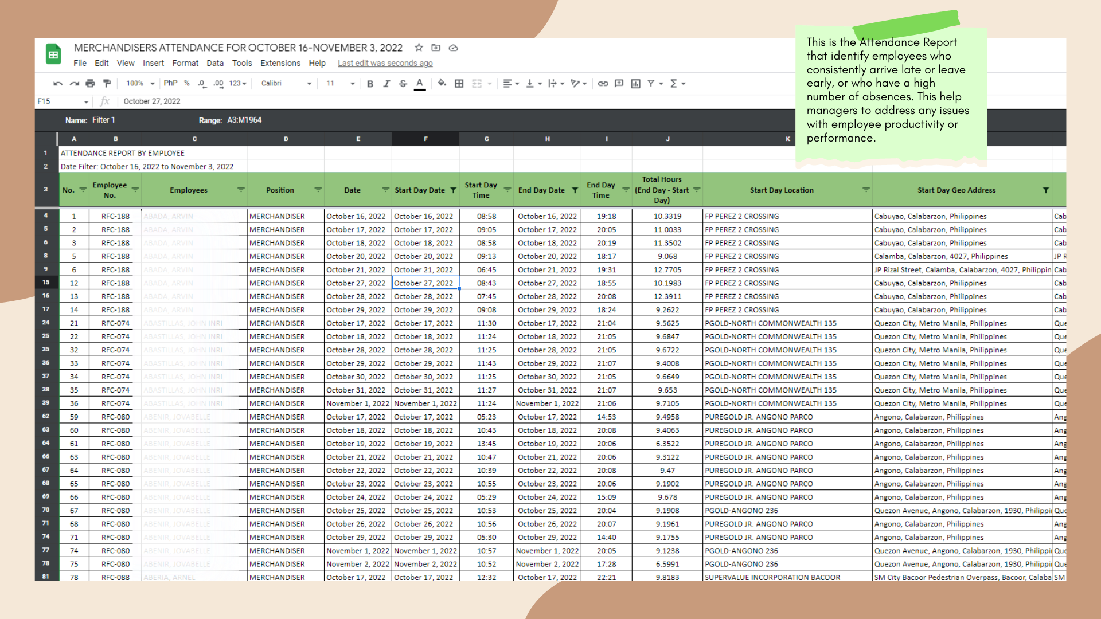Format as PhP currency
This screenshot has width=1101, height=619.
click(x=170, y=83)
